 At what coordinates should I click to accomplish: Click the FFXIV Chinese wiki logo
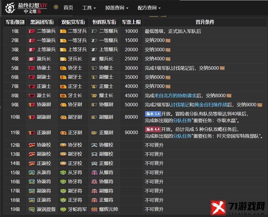(26, 8)
